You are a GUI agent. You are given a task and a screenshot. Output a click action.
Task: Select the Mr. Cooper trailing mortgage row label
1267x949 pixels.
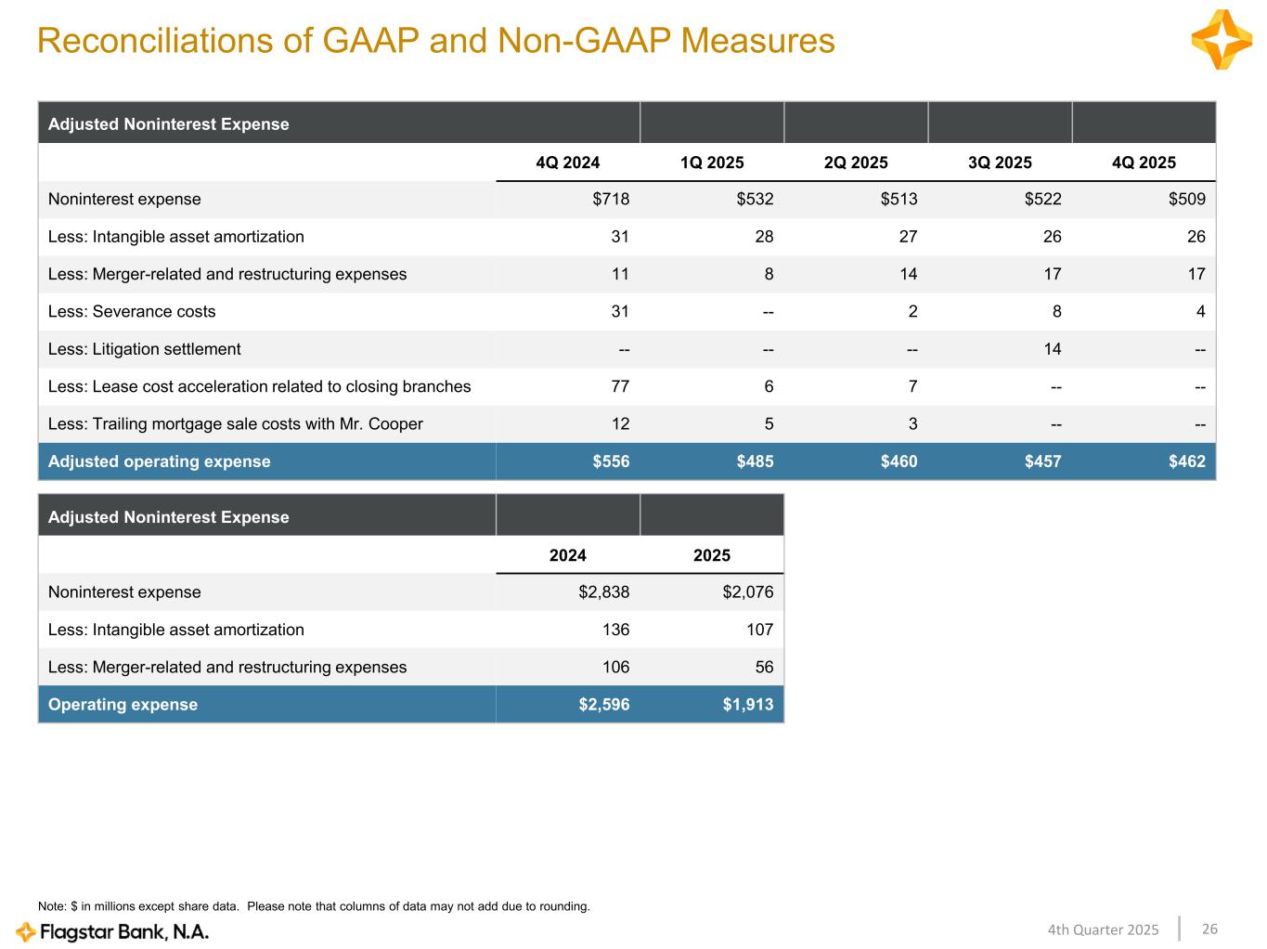pos(235,424)
